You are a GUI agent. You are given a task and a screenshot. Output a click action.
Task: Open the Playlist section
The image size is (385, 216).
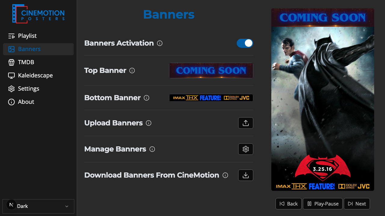pos(38,36)
